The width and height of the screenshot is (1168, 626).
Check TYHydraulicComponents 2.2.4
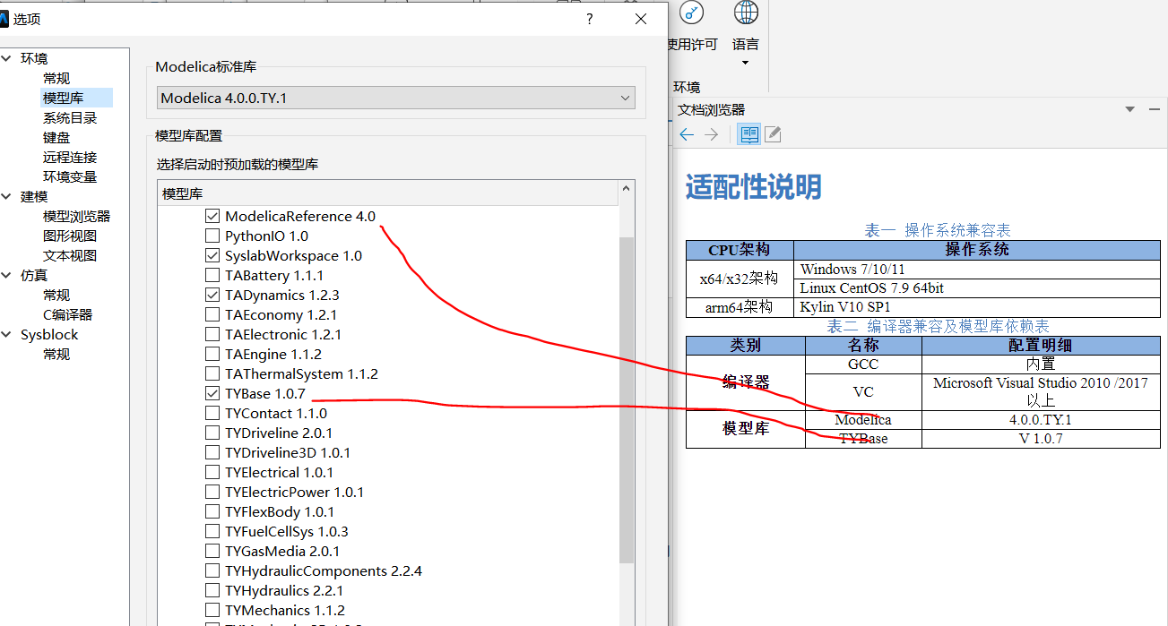[212, 570]
